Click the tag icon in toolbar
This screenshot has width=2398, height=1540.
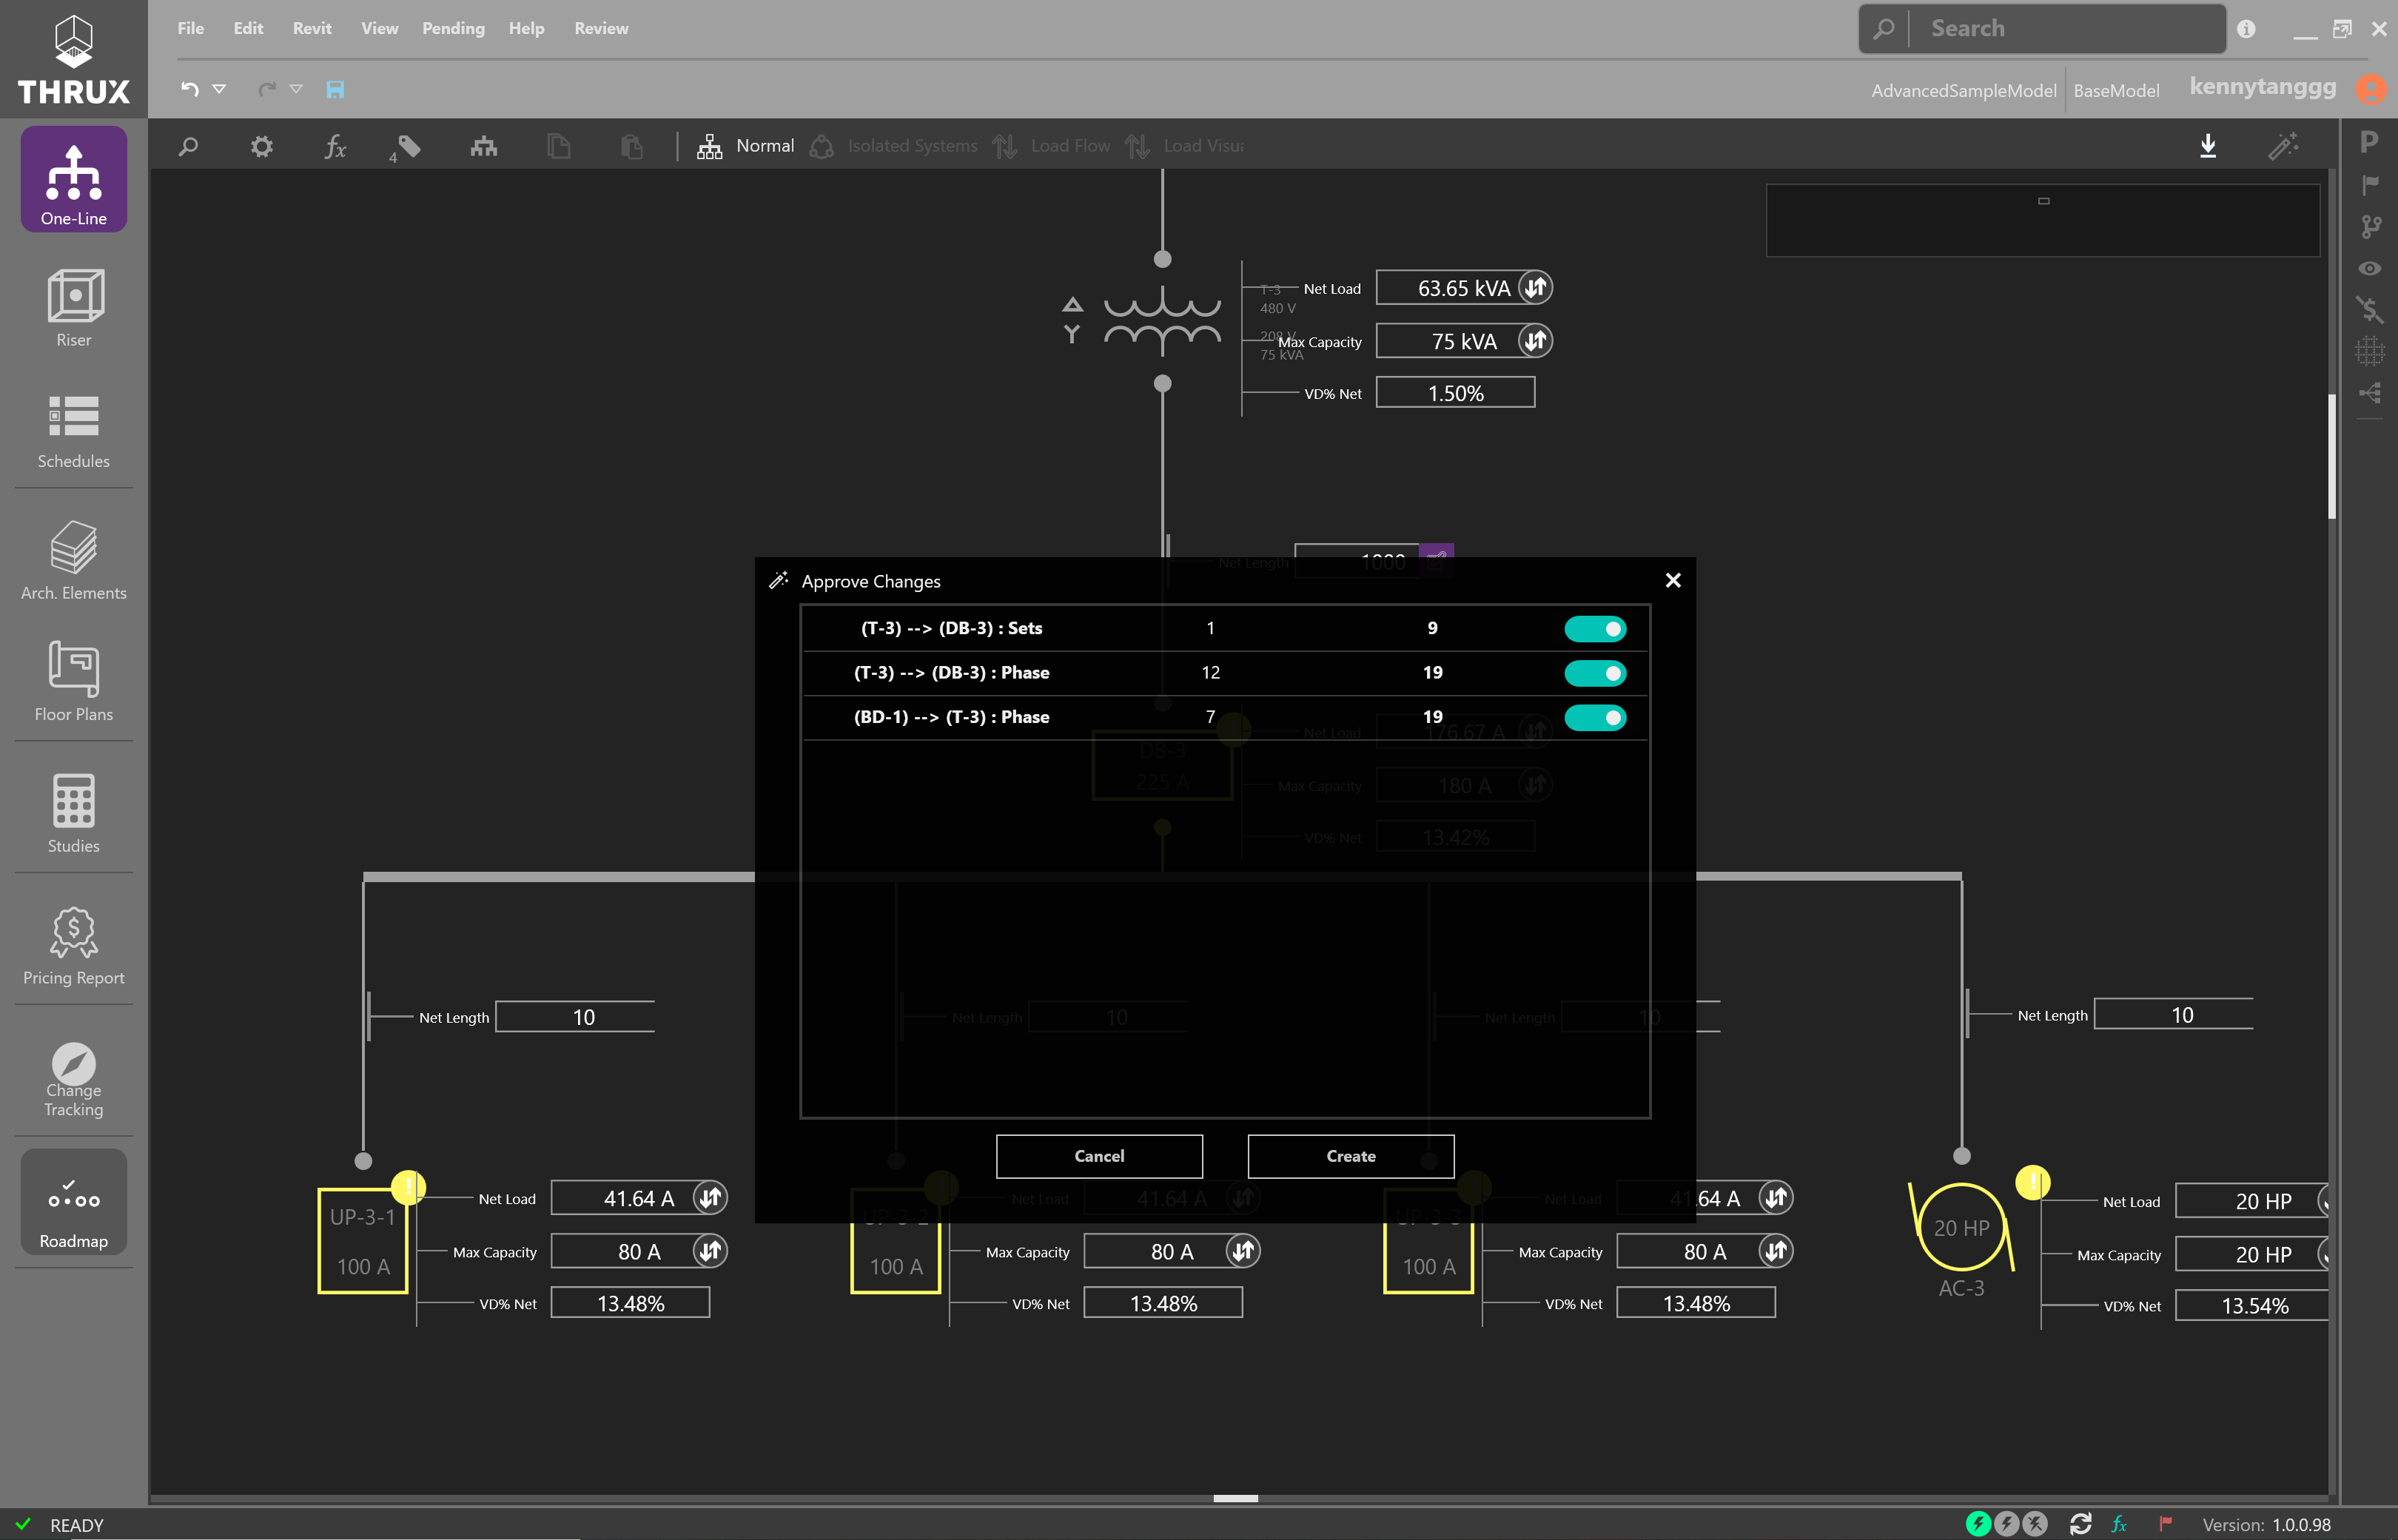pos(408,147)
